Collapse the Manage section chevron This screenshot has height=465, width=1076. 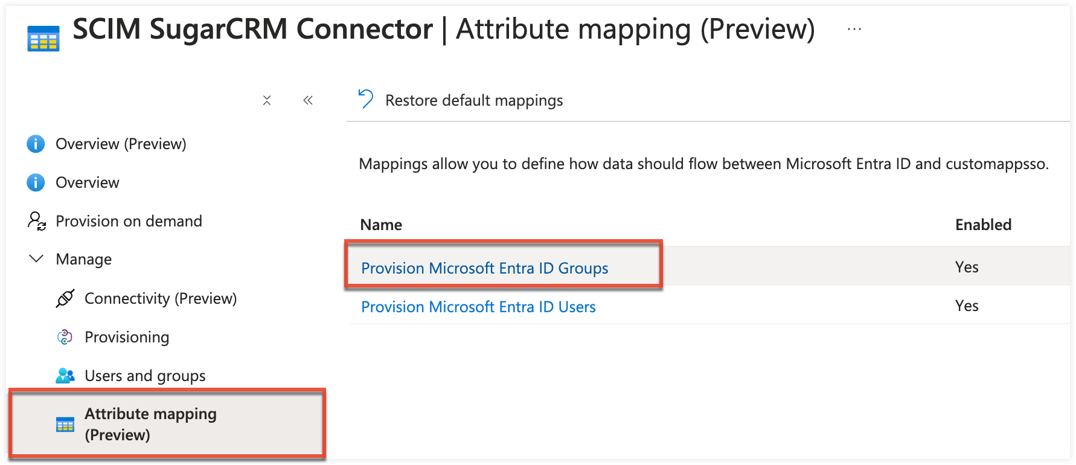coord(36,258)
